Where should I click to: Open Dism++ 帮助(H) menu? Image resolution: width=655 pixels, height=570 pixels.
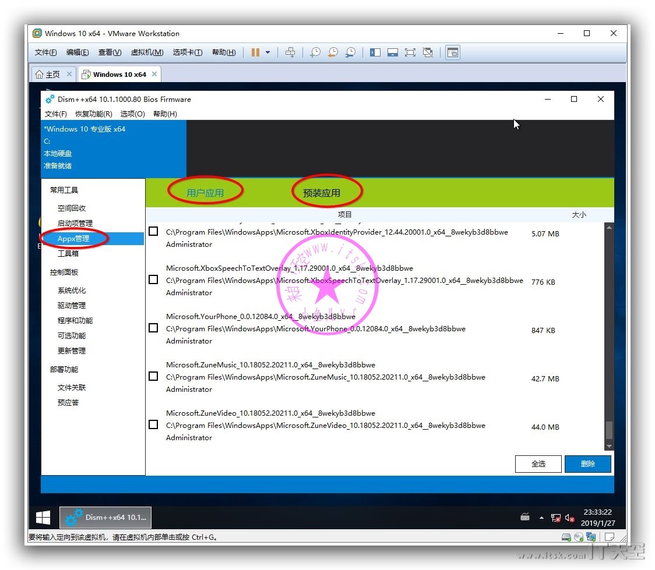pos(165,114)
